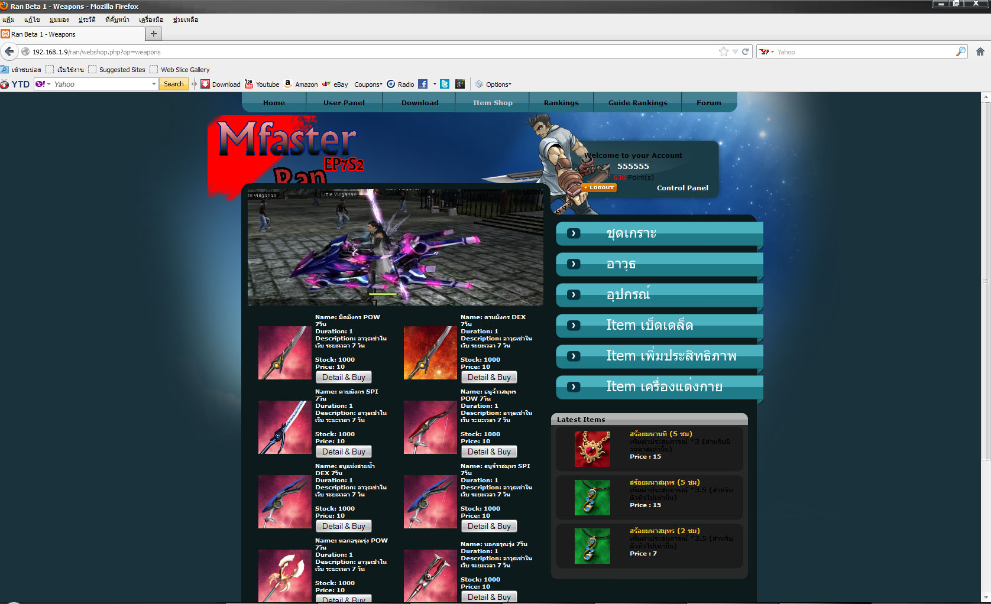Open the แก้ไข menu
Screen dimensions: 991x604
point(32,20)
